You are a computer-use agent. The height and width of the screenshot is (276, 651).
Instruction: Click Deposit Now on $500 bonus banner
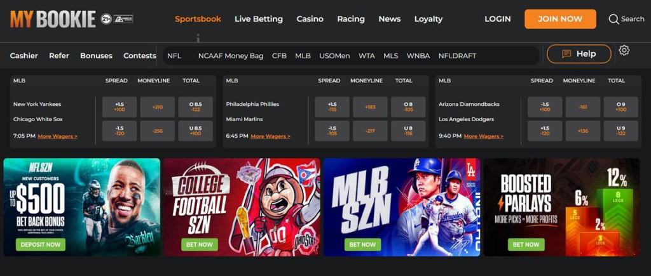click(41, 244)
